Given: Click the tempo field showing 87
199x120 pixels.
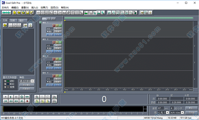Looking at the screenshot, I should coord(161,108).
